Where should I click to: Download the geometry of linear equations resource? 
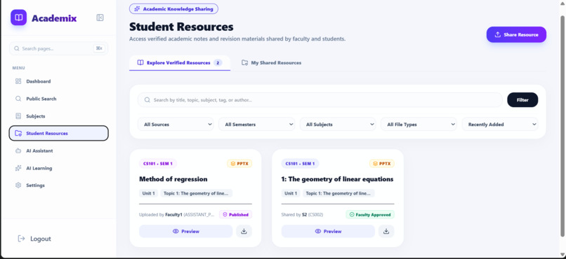(386, 231)
